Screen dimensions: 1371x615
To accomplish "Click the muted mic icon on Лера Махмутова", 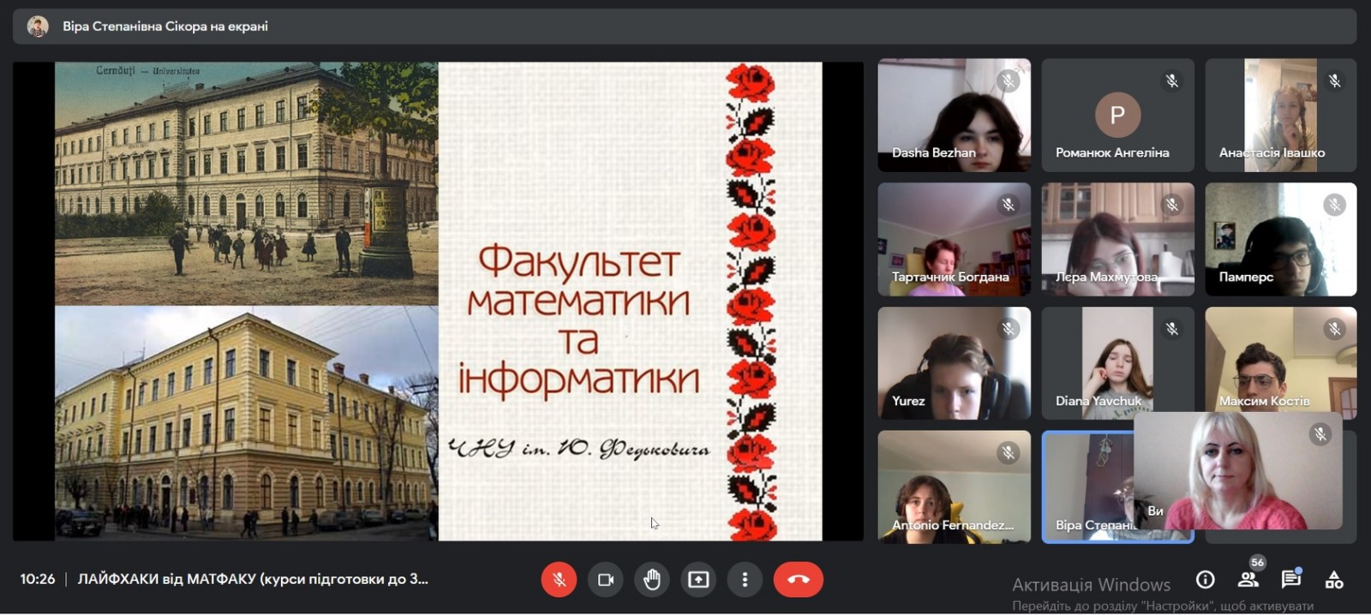I will (x=1172, y=205).
